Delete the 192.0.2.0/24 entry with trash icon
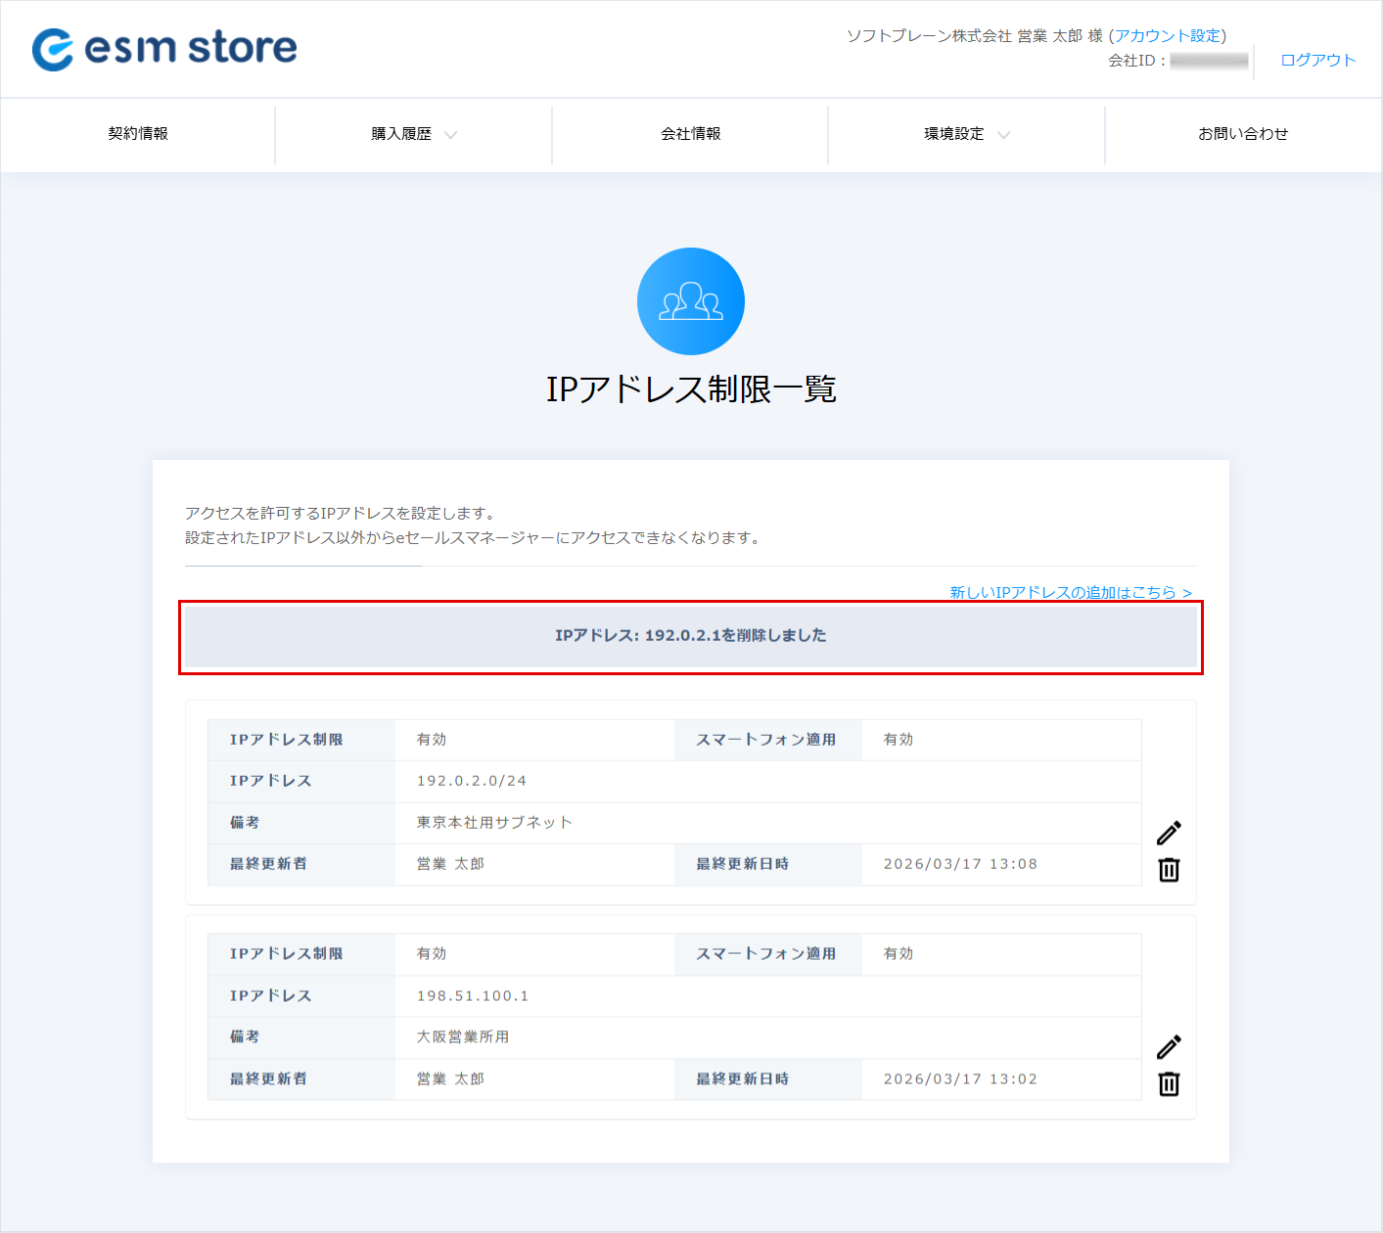This screenshot has width=1383, height=1233. [1169, 870]
